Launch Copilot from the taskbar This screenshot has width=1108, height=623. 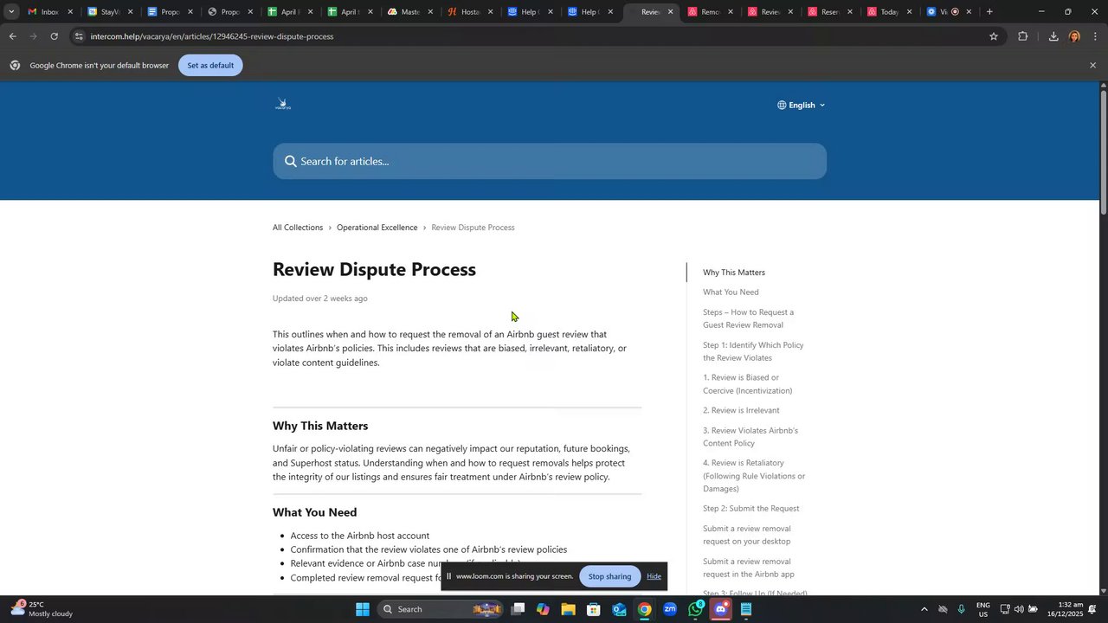tap(543, 609)
